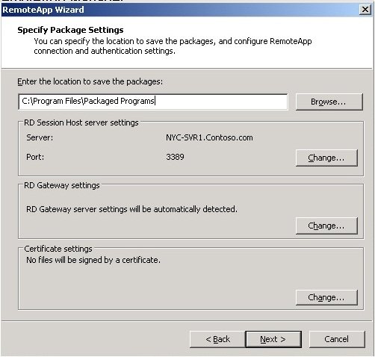Select the NYC-SVR1.Contoso.com server text
375x357 pixels.
click(x=209, y=137)
